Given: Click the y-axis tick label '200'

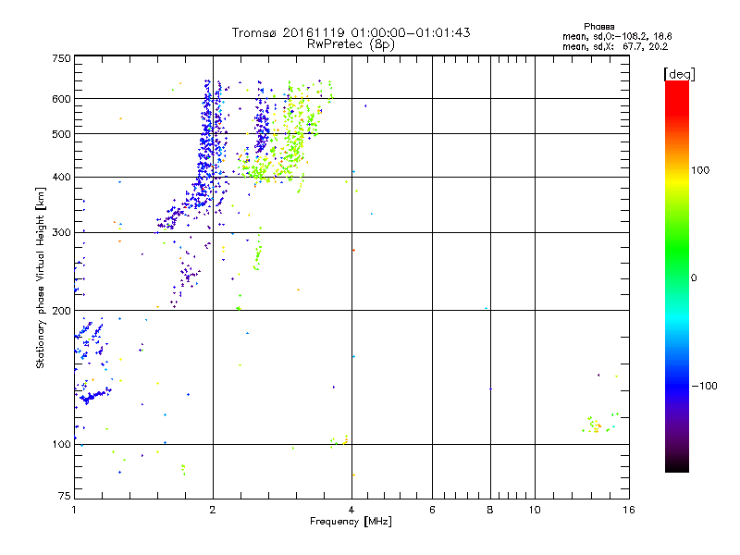Looking at the screenshot, I should click(61, 311).
